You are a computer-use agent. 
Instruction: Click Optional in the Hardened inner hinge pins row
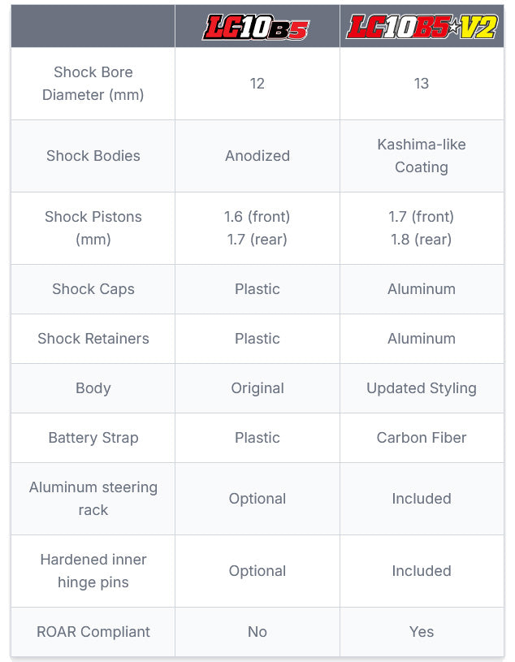coord(257,571)
